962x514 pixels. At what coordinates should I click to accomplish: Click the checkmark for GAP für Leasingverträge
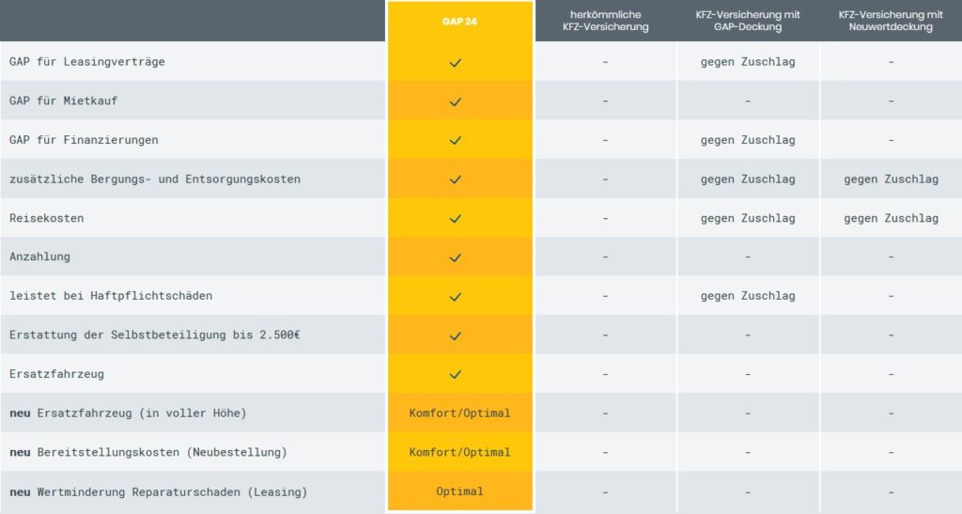coord(456,63)
